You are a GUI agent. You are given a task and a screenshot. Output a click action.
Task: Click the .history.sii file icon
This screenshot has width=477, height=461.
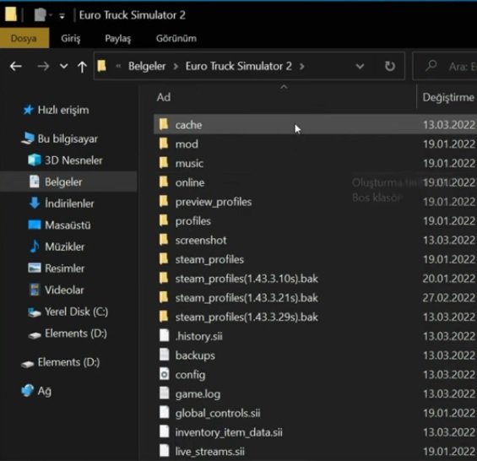click(x=165, y=336)
